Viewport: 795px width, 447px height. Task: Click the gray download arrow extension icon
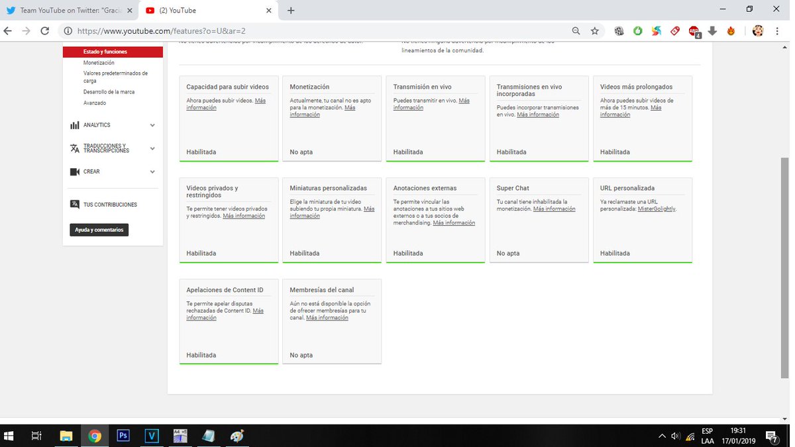(713, 30)
